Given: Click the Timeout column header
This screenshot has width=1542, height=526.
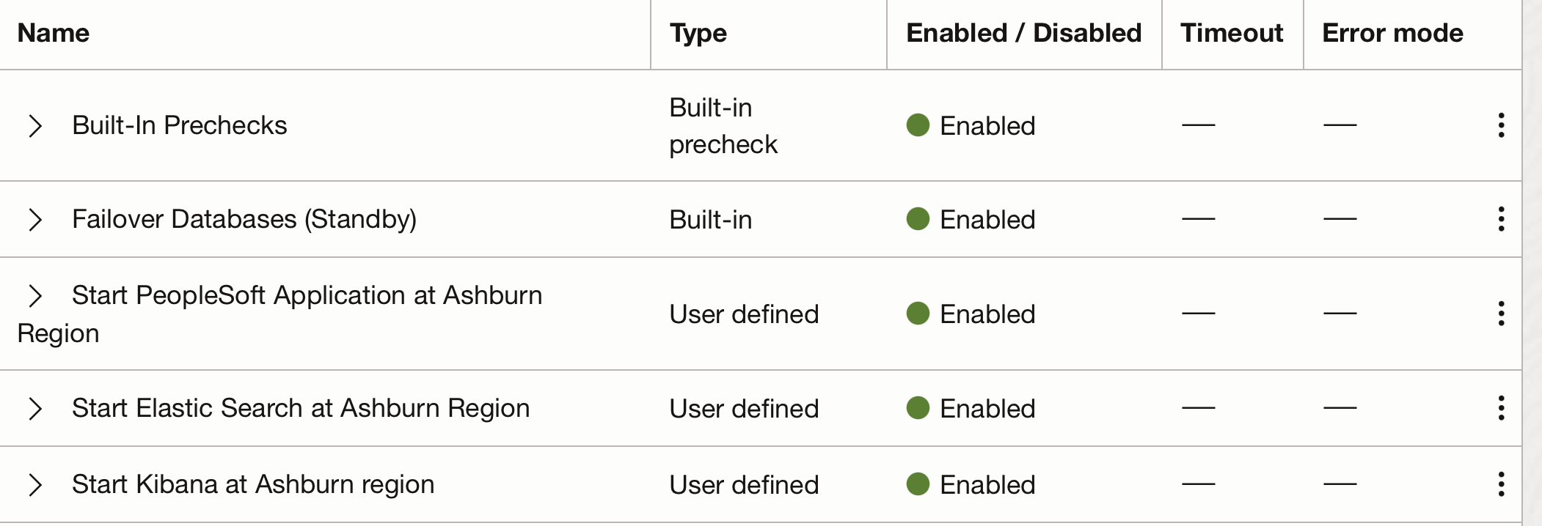Looking at the screenshot, I should (x=1230, y=32).
